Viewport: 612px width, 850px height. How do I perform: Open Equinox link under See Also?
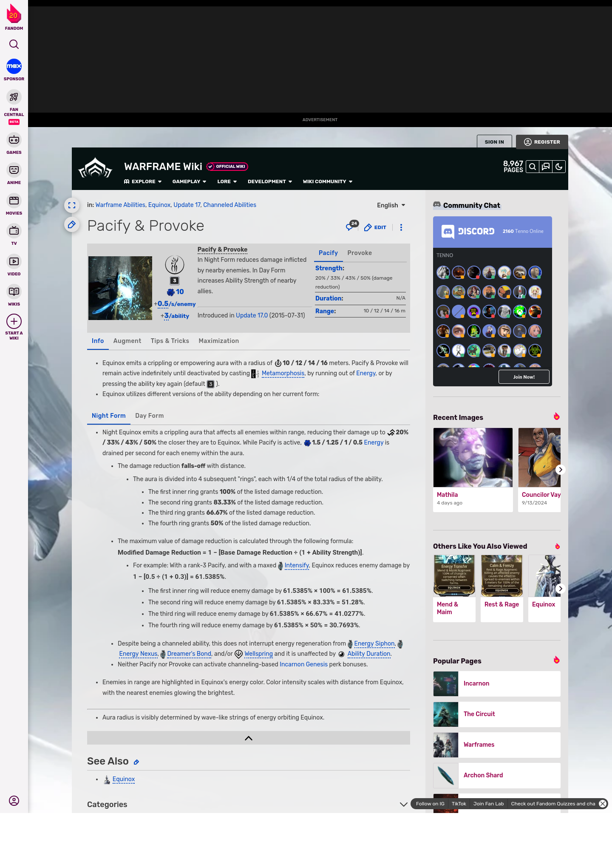[x=124, y=779]
